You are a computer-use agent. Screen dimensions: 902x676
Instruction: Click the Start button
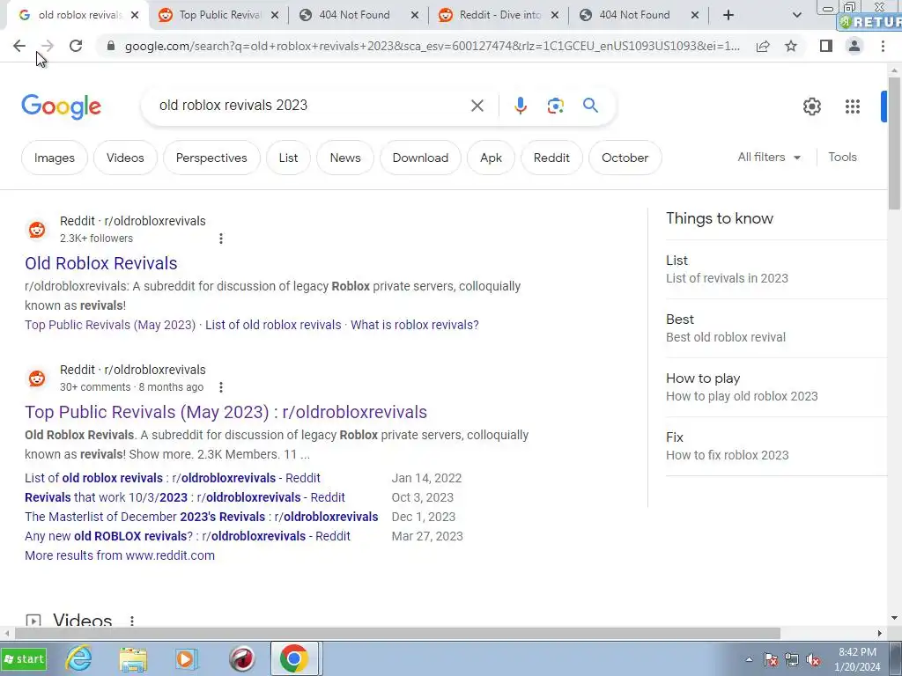coord(24,658)
